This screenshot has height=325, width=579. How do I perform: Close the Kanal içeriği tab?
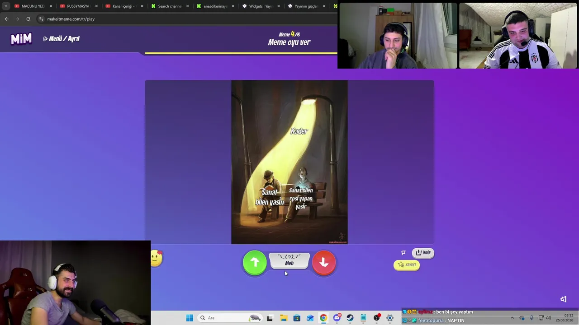click(142, 6)
